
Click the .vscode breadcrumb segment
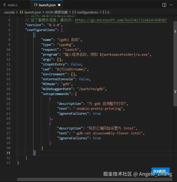pyautogui.click(x=9, y=12)
